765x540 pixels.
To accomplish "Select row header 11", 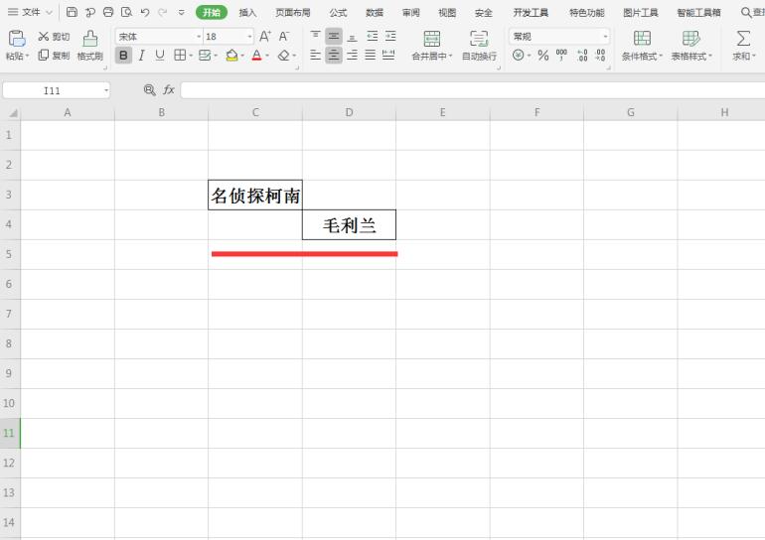I will coord(9,433).
